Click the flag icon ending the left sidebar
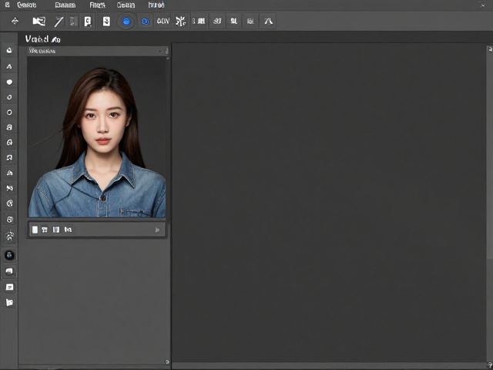The height and width of the screenshot is (370, 493). (x=9, y=302)
